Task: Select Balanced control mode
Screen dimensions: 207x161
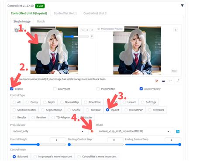Action: click(x=21, y=157)
